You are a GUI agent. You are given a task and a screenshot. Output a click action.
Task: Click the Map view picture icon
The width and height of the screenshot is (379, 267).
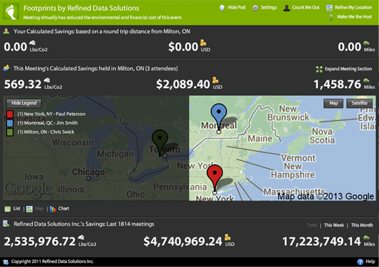[x=30, y=209]
